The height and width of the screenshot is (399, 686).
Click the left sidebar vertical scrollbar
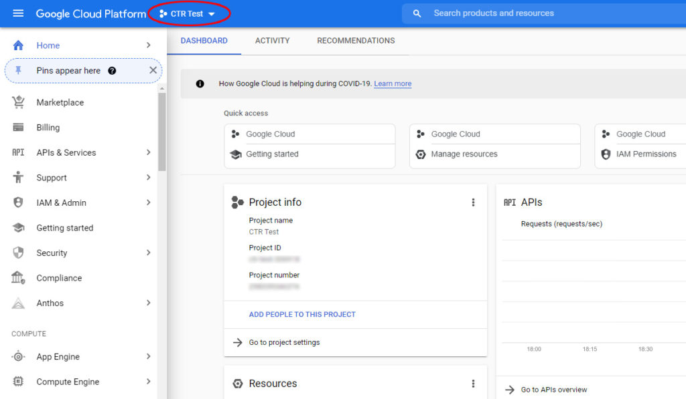[x=161, y=134]
